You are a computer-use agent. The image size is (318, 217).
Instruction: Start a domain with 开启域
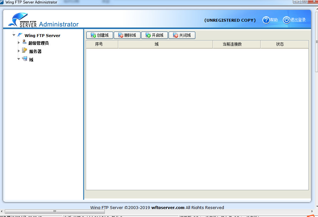[154, 35]
